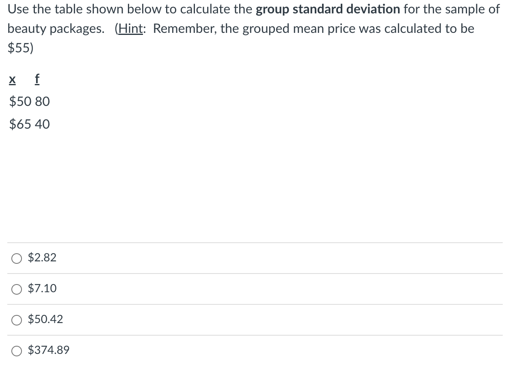Click the divider above the answer choices
Image resolution: width=506 pixels, height=375 pixels.
tap(252, 242)
